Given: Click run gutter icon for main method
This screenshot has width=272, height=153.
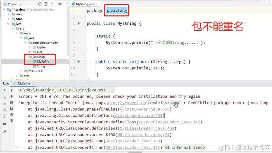Looking at the screenshot, I should tap(79, 61).
